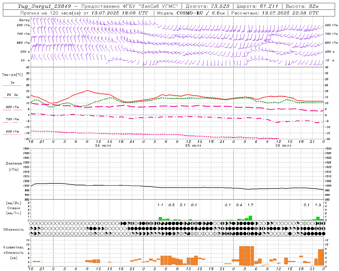Click the 15 июля date label

click(193, 146)
